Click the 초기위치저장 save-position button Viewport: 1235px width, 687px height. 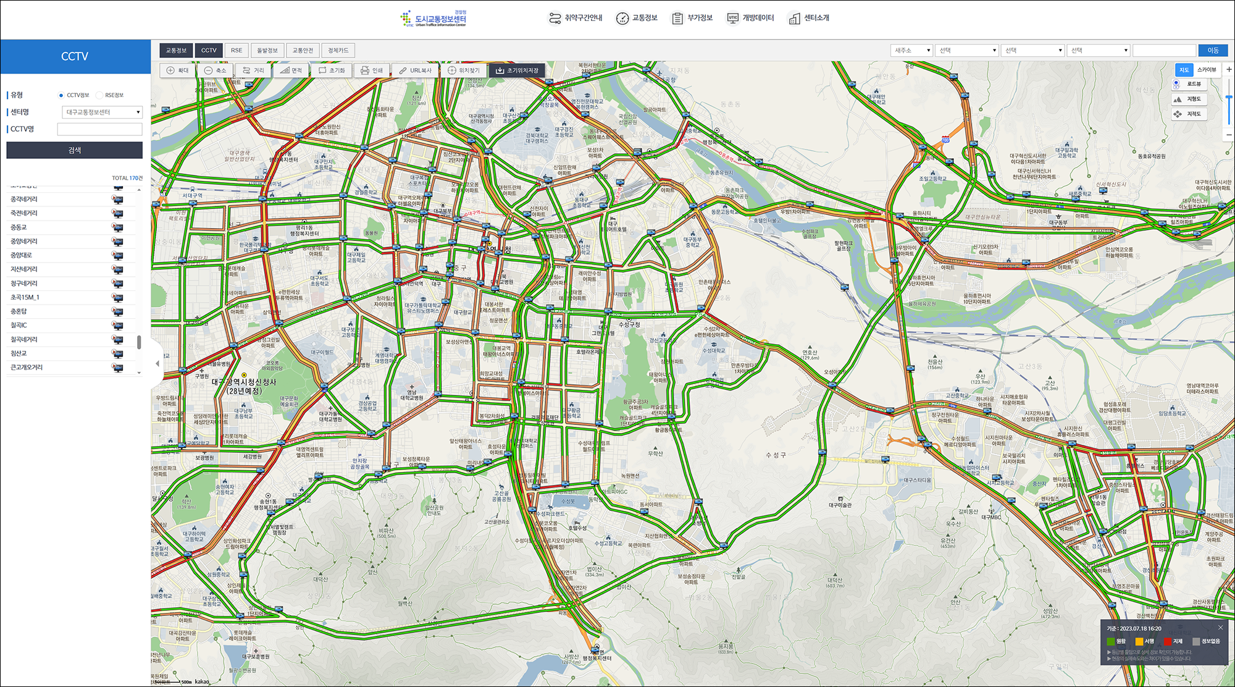(x=517, y=70)
